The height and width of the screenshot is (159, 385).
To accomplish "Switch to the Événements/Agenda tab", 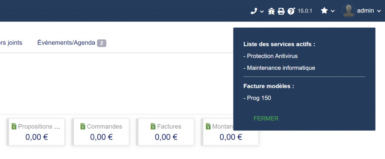I will click(66, 43).
